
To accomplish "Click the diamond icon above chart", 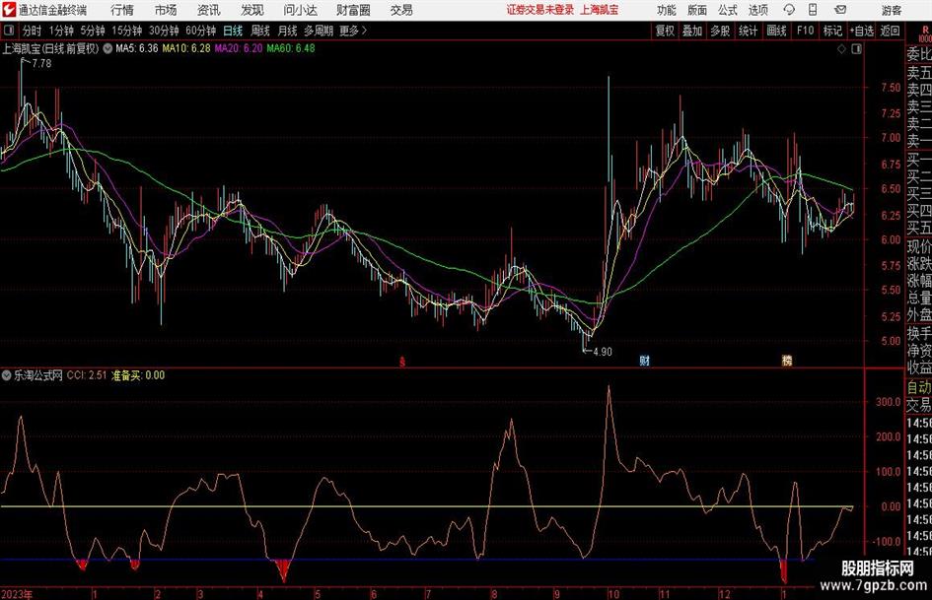I will [841, 49].
